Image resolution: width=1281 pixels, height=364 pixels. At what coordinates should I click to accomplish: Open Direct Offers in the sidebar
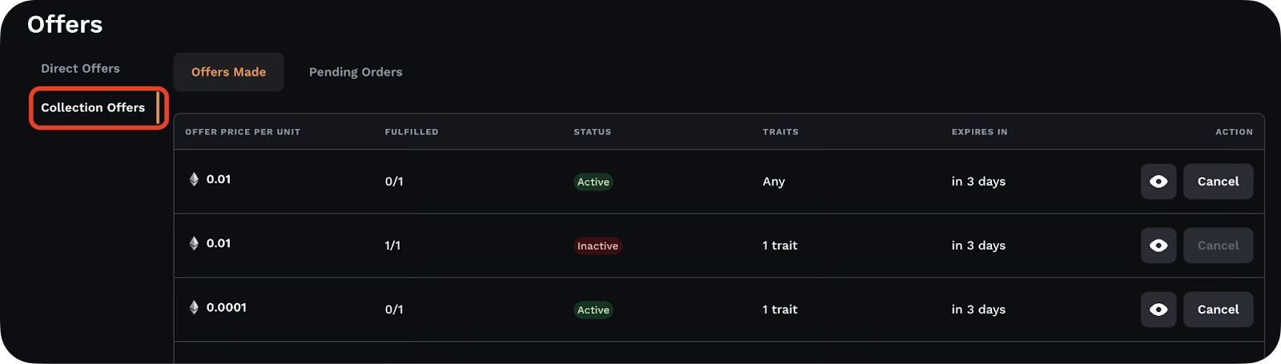tap(80, 69)
